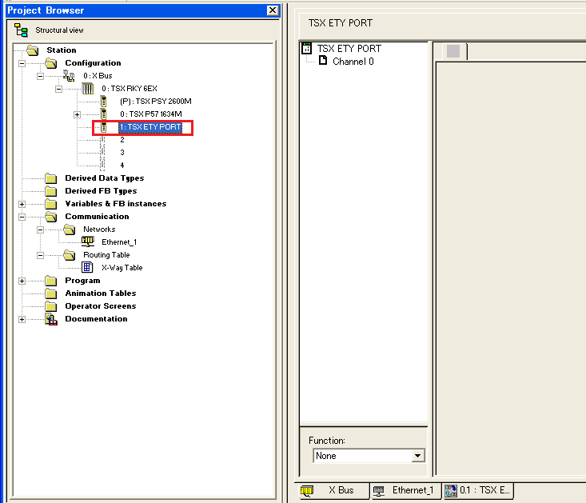Click the X Bus icon in tree
586x503 pixels.
click(69, 75)
